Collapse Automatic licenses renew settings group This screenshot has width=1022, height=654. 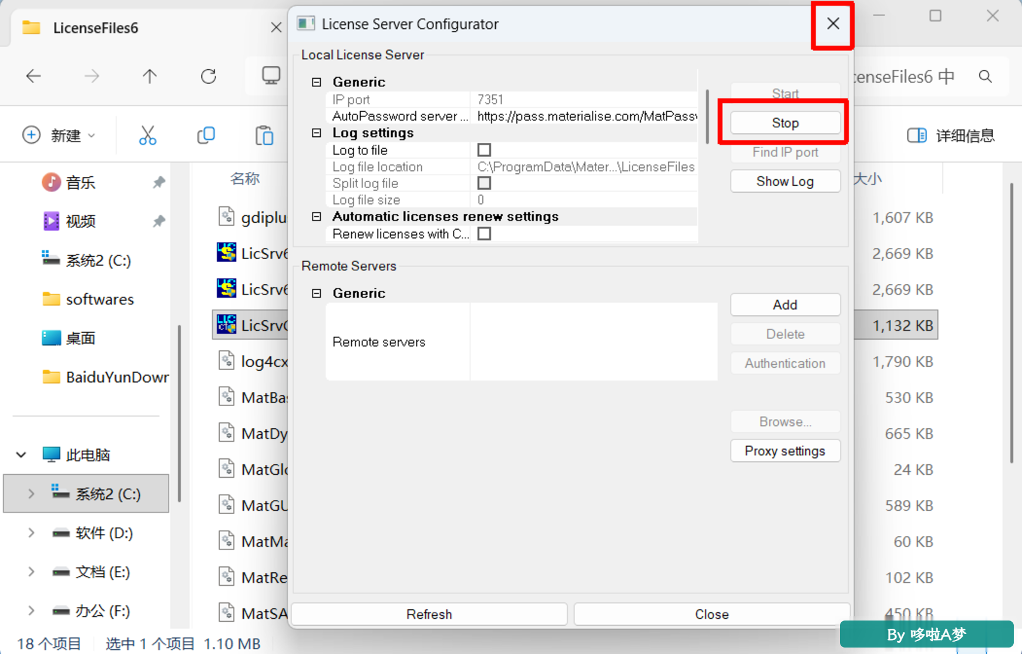317,217
